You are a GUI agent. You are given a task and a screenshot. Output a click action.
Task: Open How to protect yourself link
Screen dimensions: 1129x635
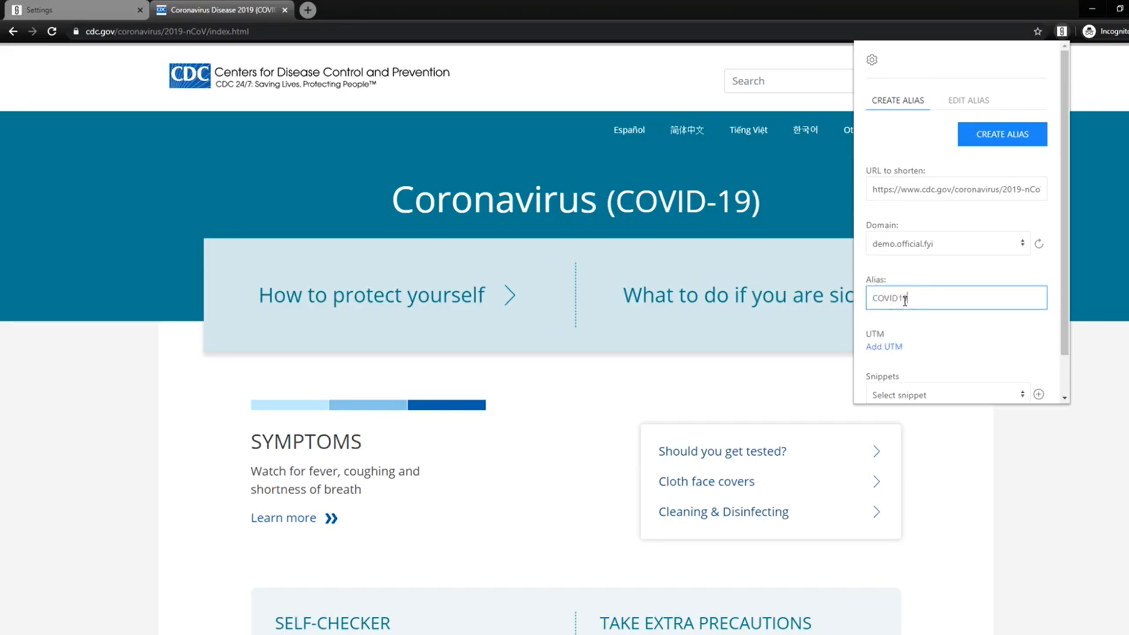pyautogui.click(x=372, y=295)
